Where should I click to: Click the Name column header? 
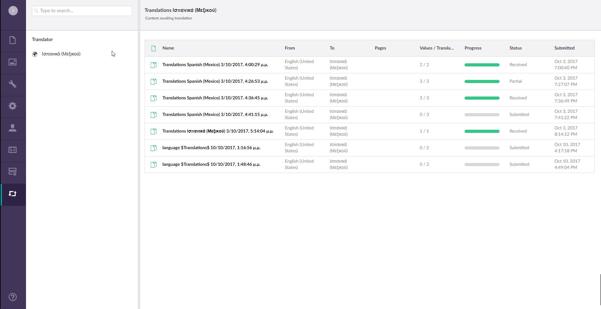(x=168, y=48)
